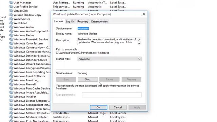Click the Windows Font Cache Service icon
Screen dimensions: 217x122
pyautogui.click(x=11, y=88)
